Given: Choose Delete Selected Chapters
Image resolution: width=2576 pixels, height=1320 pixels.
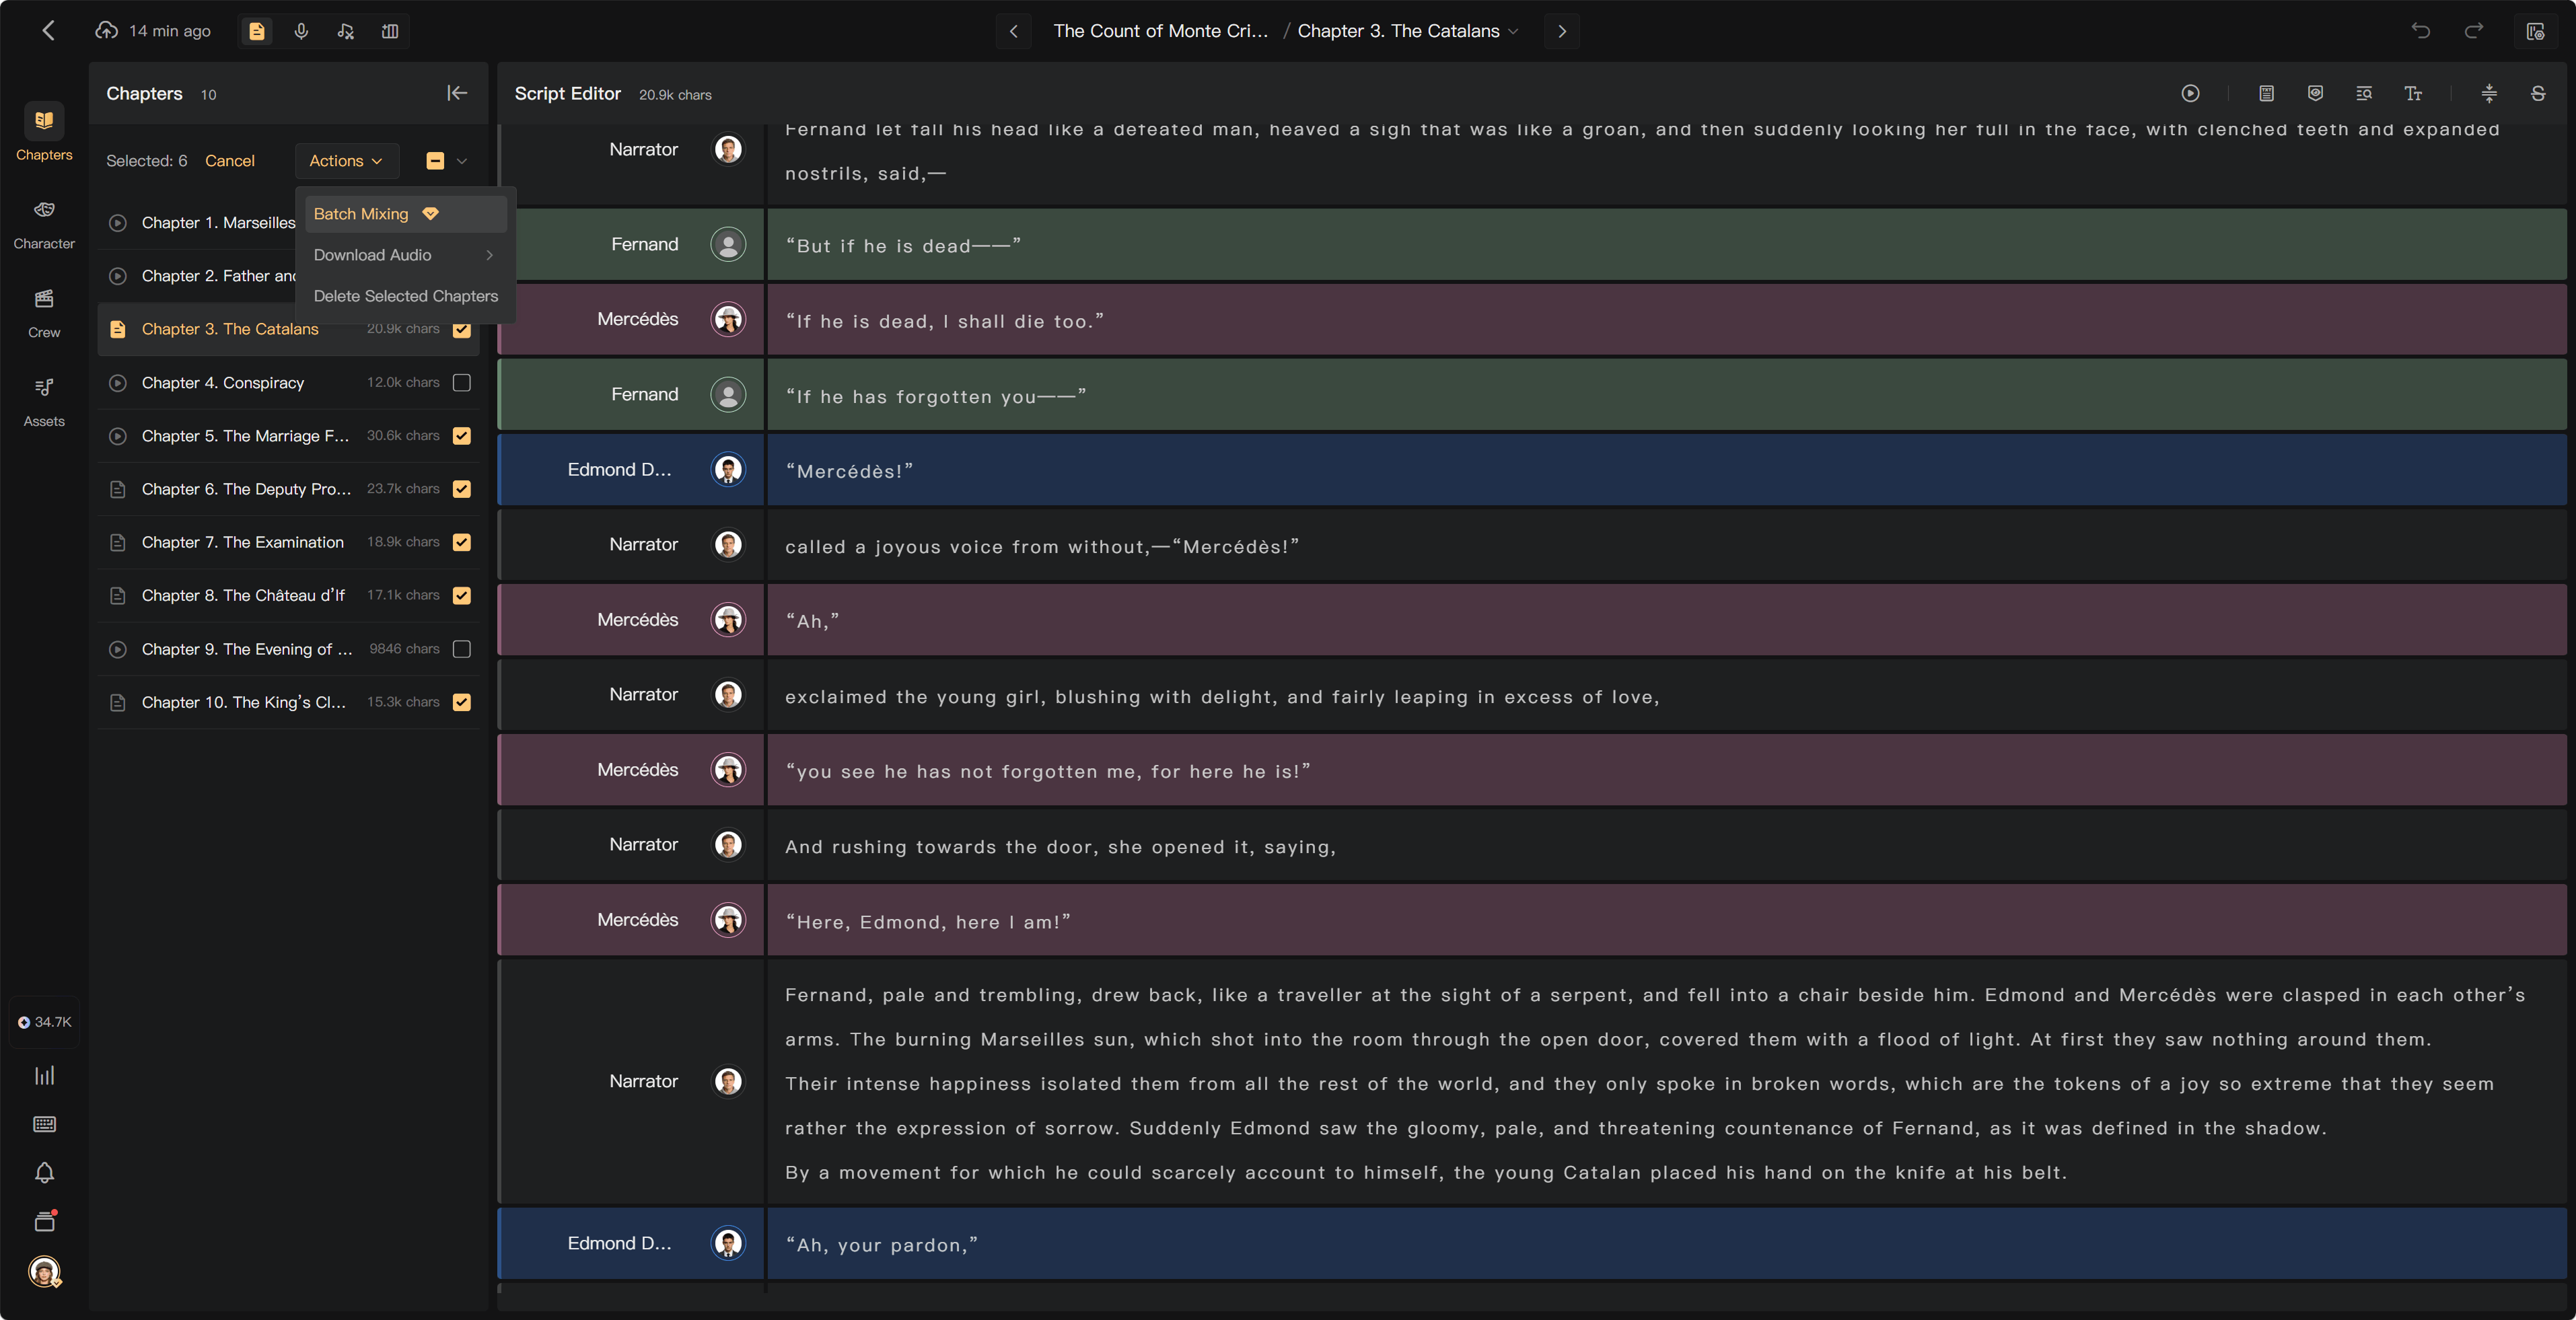Looking at the screenshot, I should [x=405, y=296].
